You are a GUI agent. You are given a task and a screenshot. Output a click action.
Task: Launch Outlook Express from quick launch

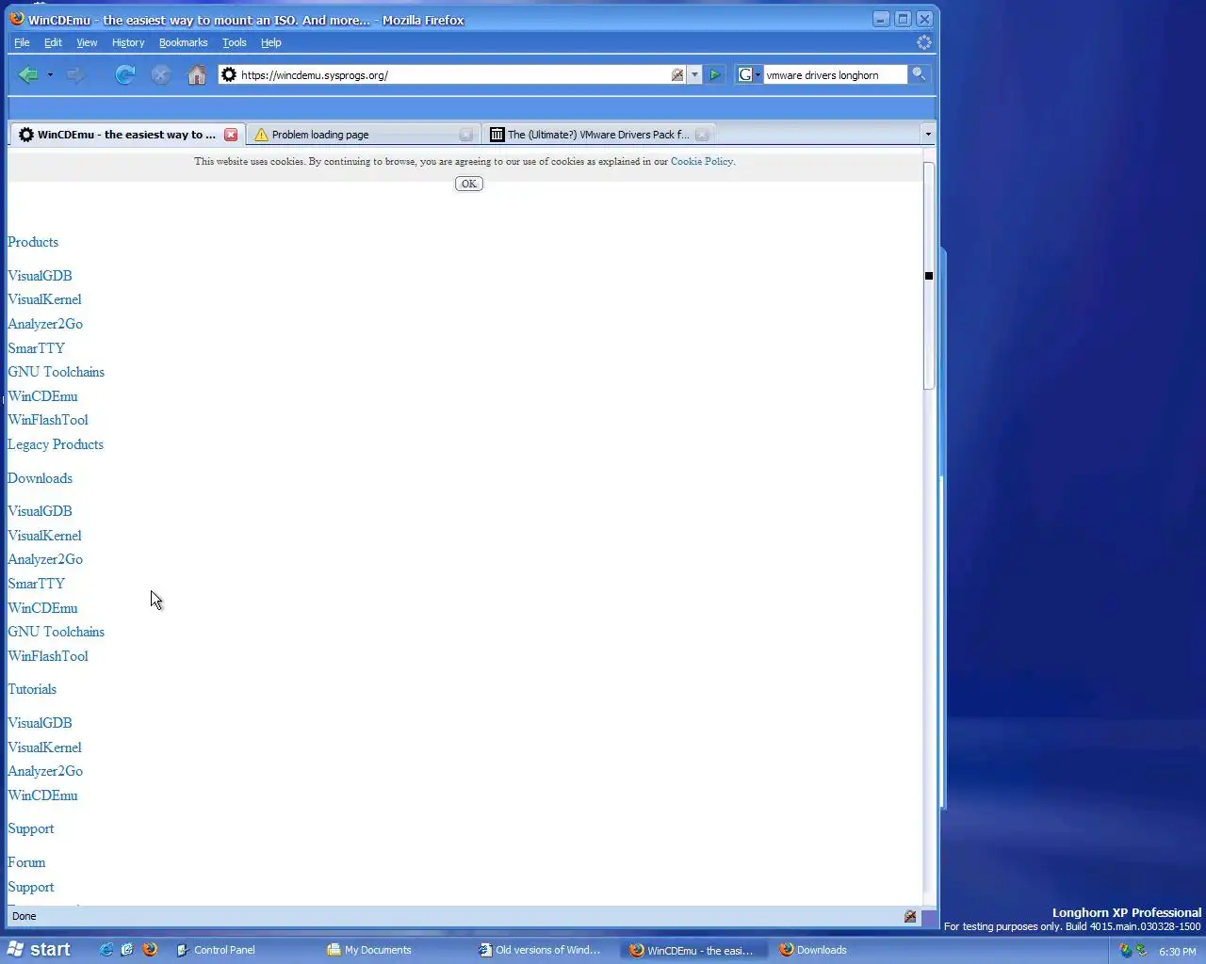coord(127,950)
